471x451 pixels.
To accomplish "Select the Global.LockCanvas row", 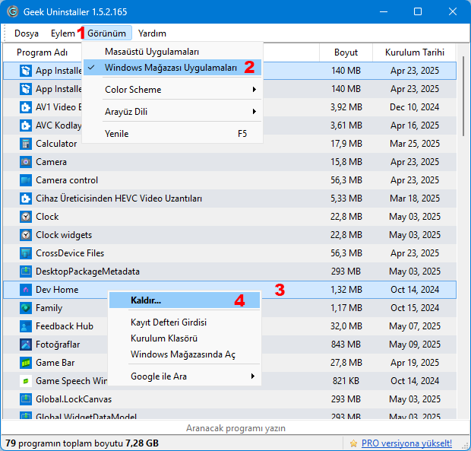I will coord(229,399).
